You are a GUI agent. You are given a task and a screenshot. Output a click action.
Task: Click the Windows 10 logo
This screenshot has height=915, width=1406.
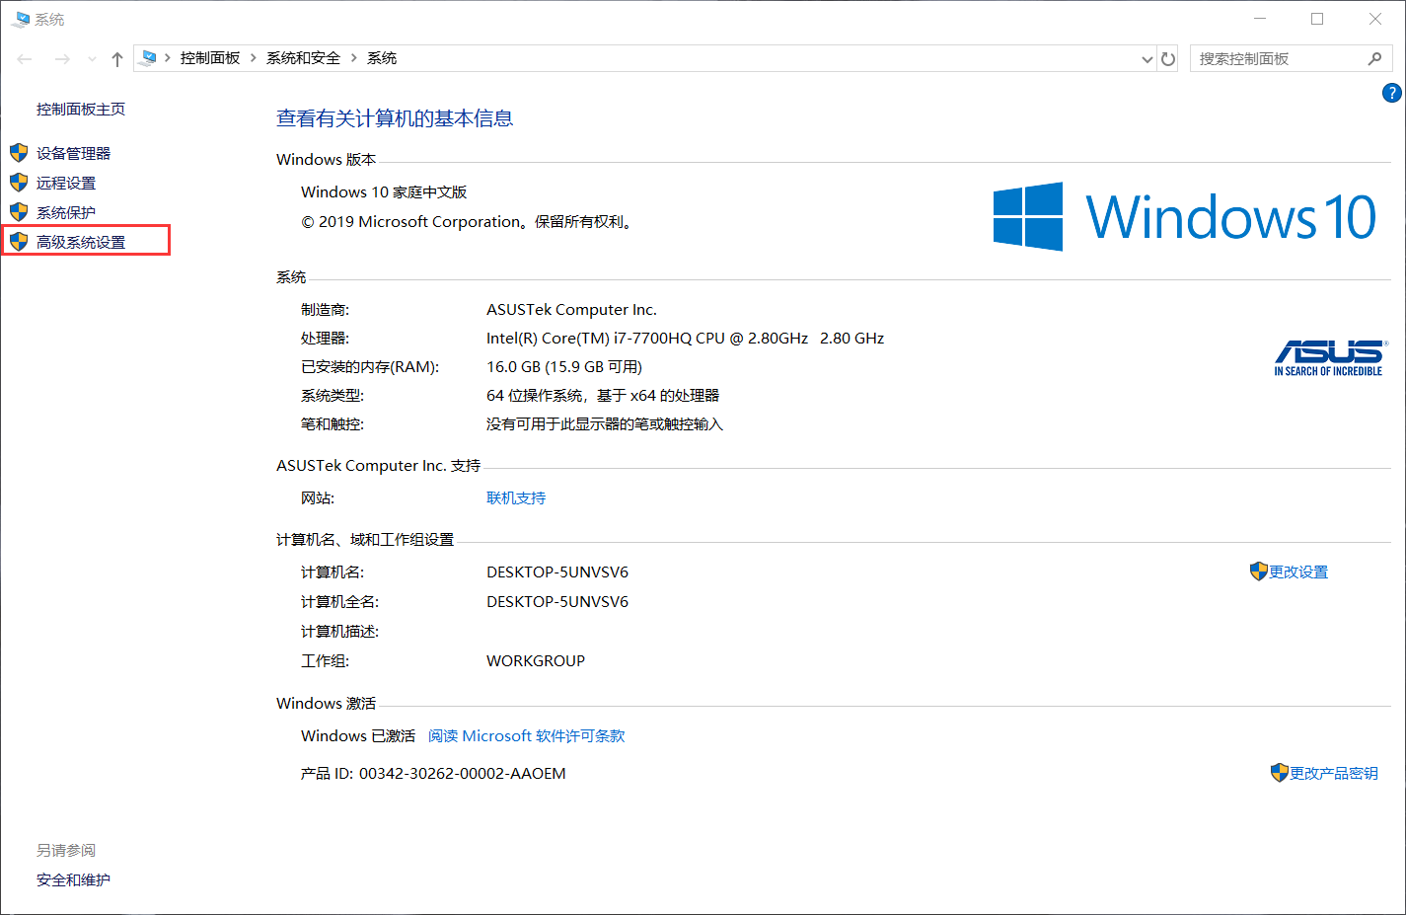[1185, 216]
